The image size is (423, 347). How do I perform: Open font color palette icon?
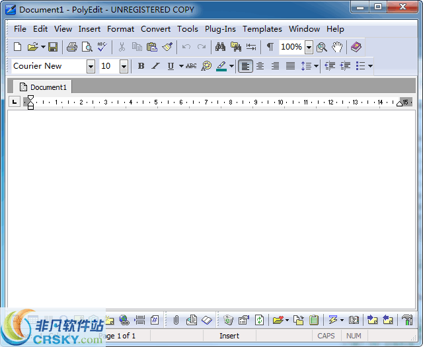click(x=206, y=66)
